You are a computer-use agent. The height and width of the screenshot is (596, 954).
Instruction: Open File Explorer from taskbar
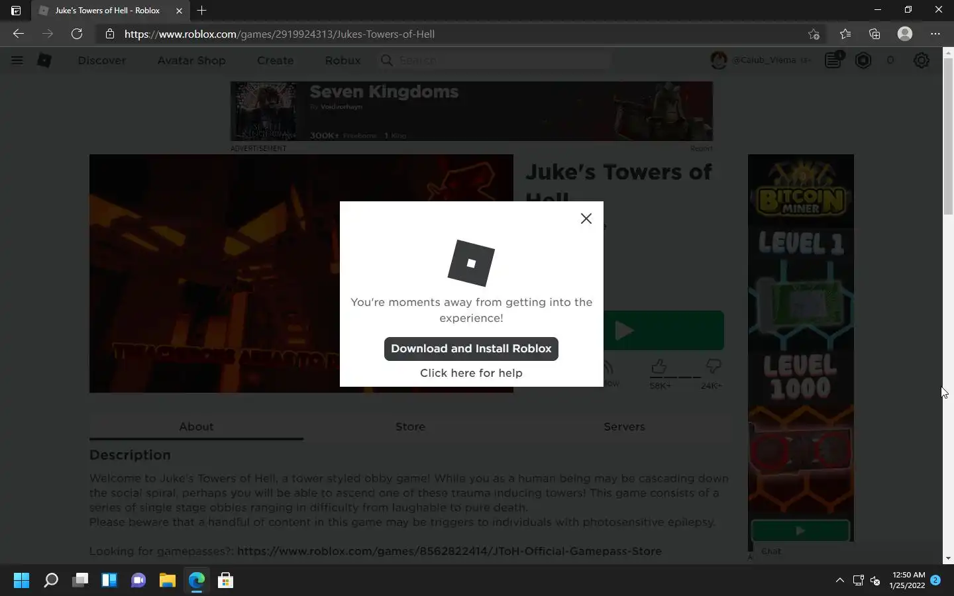click(168, 581)
